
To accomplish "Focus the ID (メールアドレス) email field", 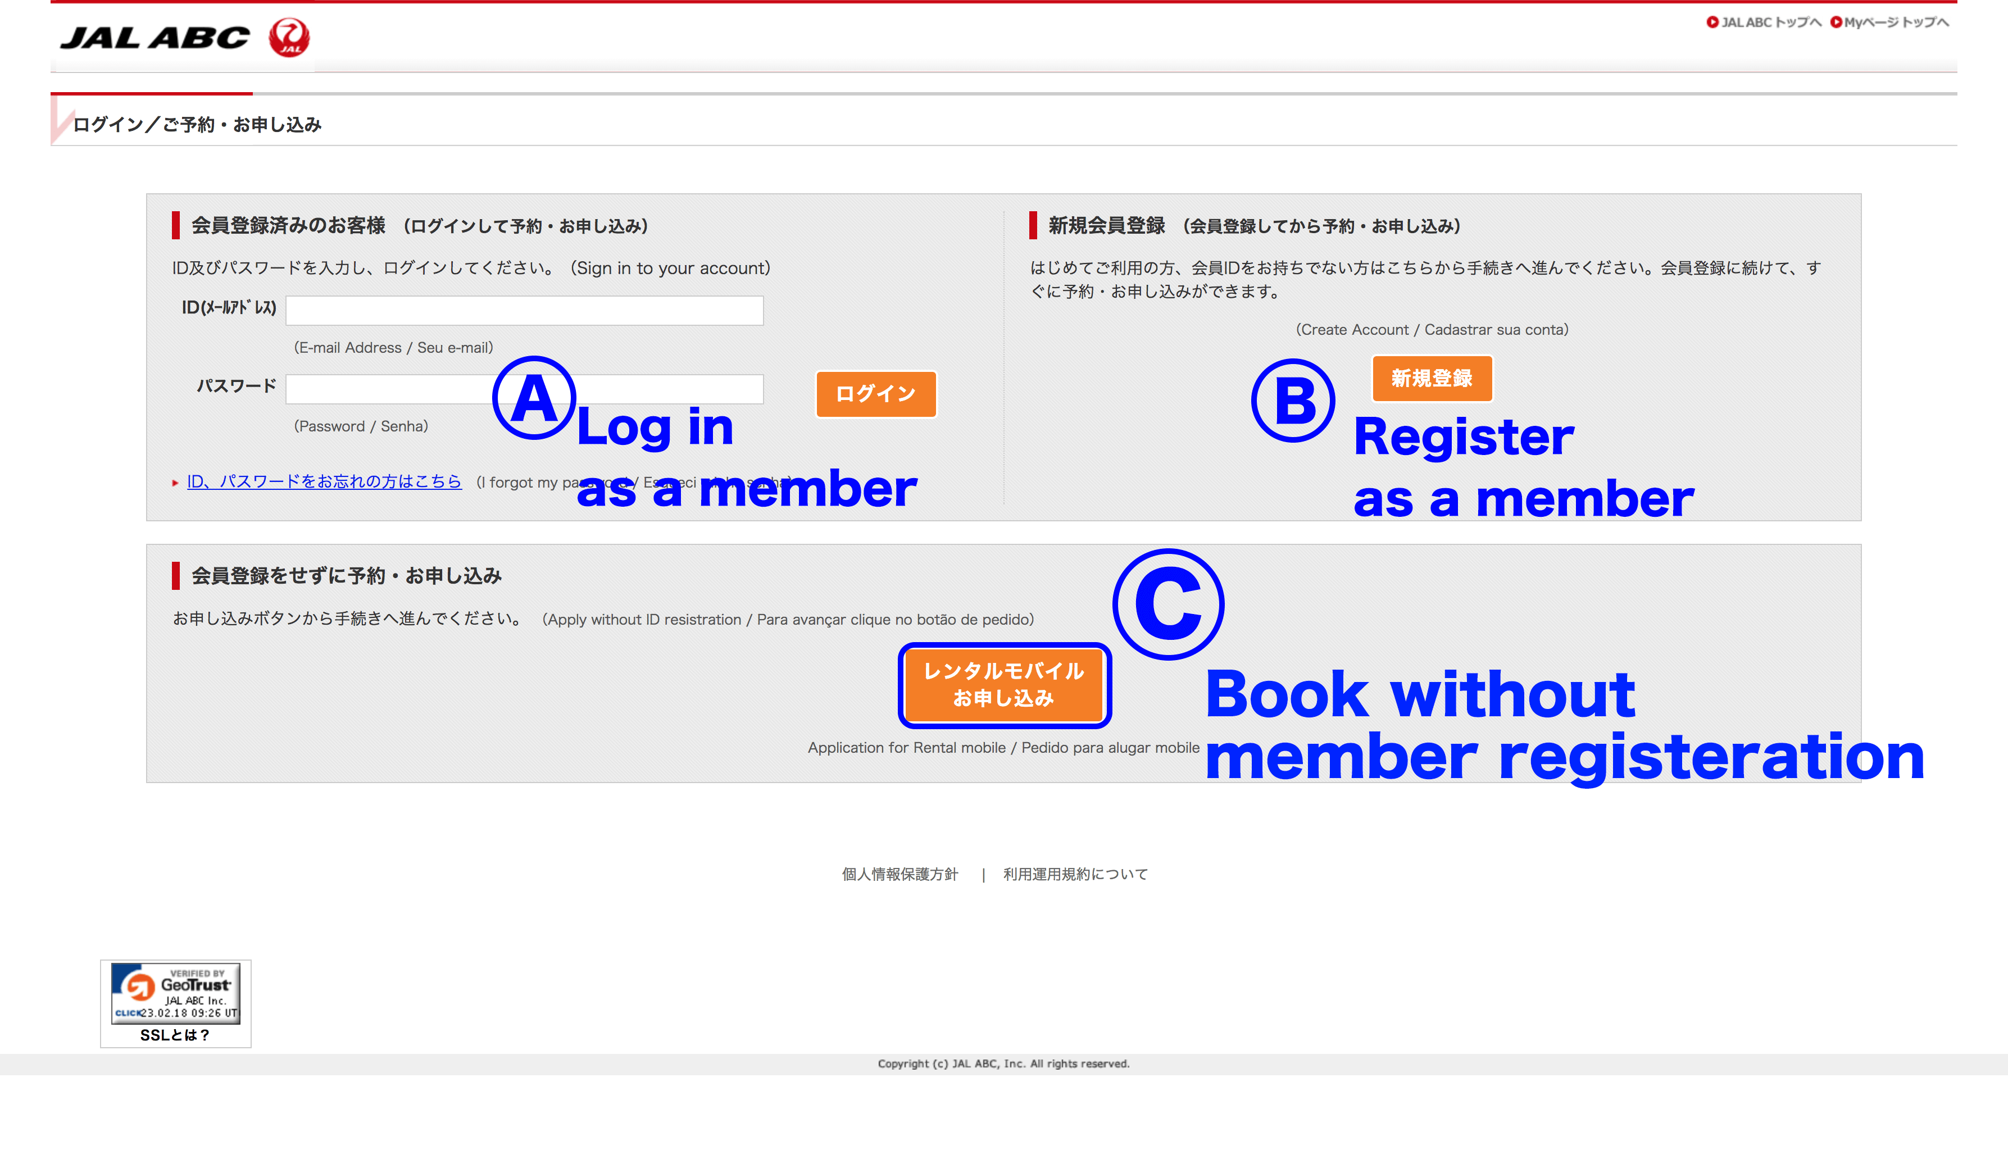I will [x=524, y=310].
